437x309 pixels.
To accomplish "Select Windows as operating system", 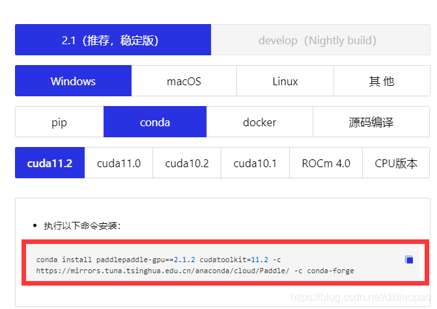I will point(73,81).
